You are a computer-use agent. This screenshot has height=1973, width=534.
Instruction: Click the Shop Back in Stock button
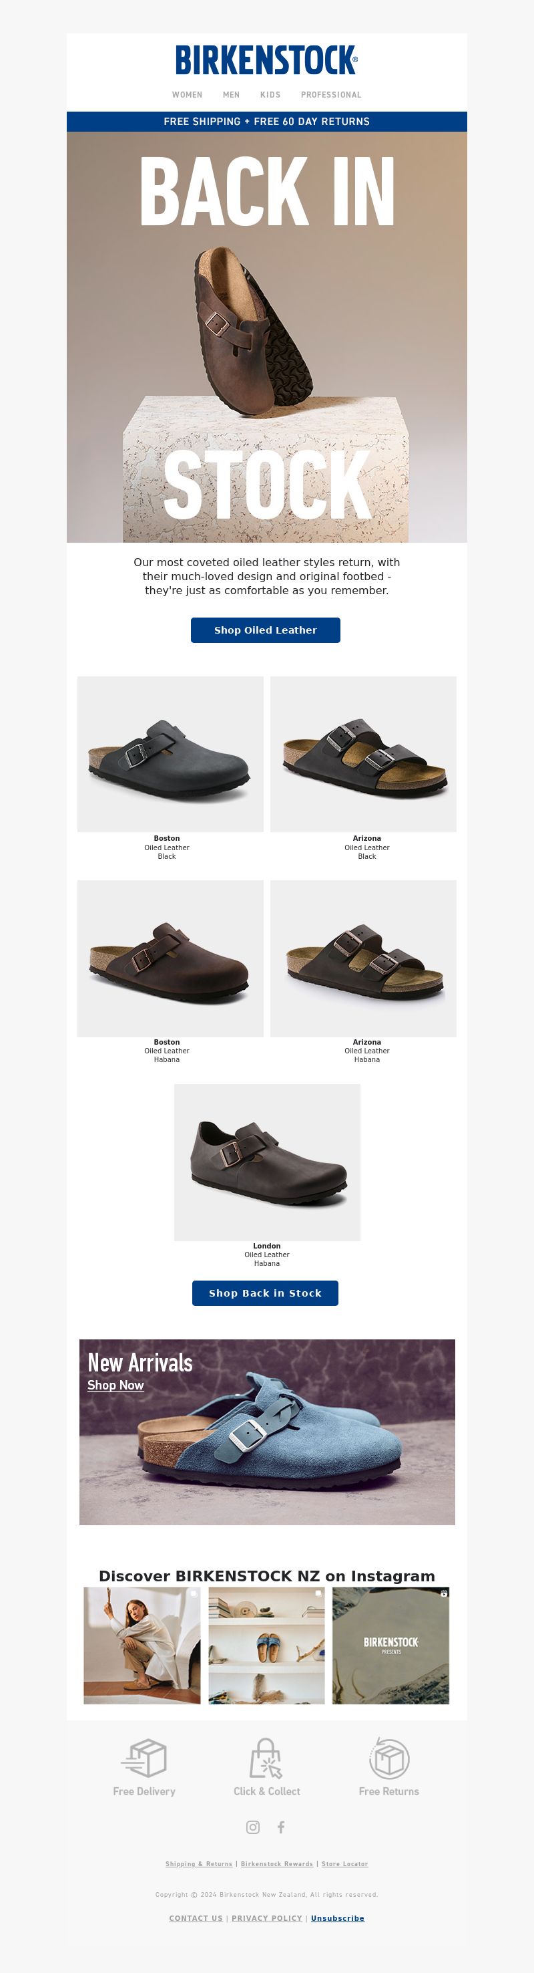[x=265, y=1293]
